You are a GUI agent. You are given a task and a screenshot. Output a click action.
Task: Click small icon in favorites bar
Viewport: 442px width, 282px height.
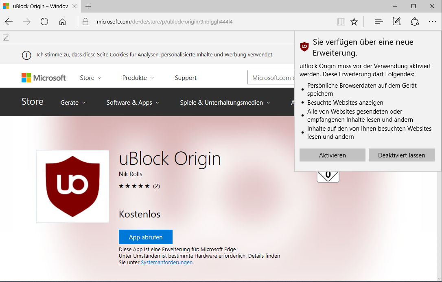coord(6,37)
